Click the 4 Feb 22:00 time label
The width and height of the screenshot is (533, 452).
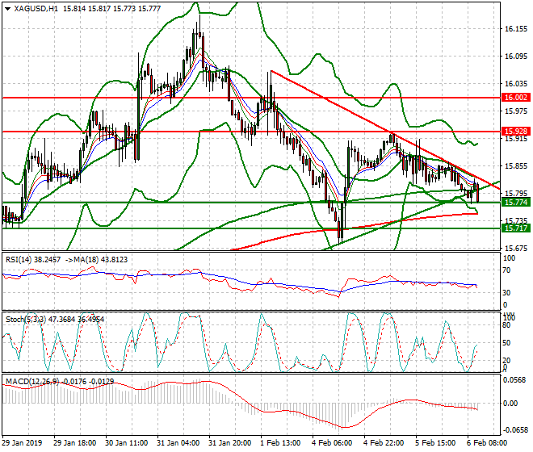(384, 443)
